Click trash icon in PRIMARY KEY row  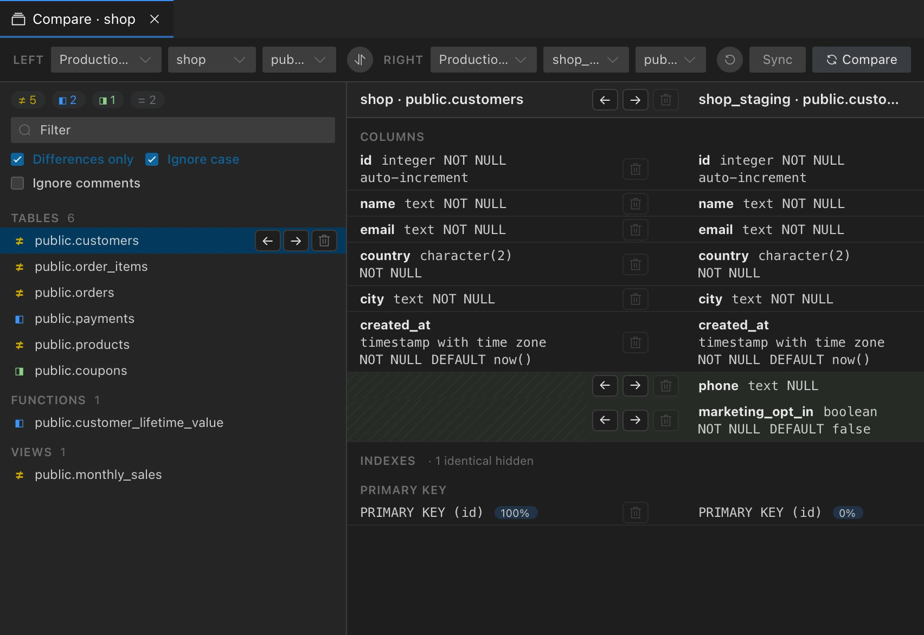tap(636, 513)
